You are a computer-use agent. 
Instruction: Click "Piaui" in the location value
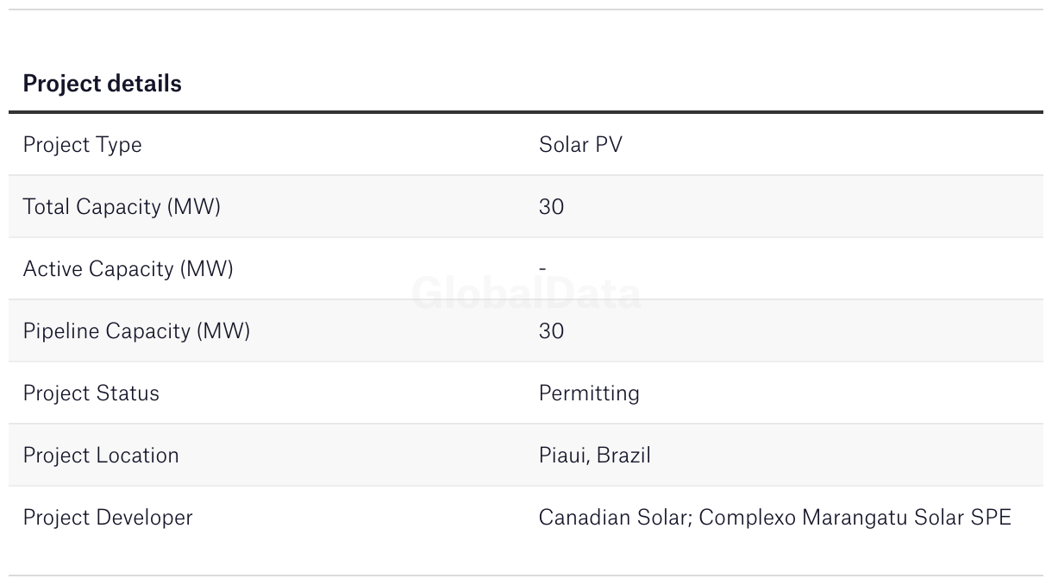tap(563, 456)
